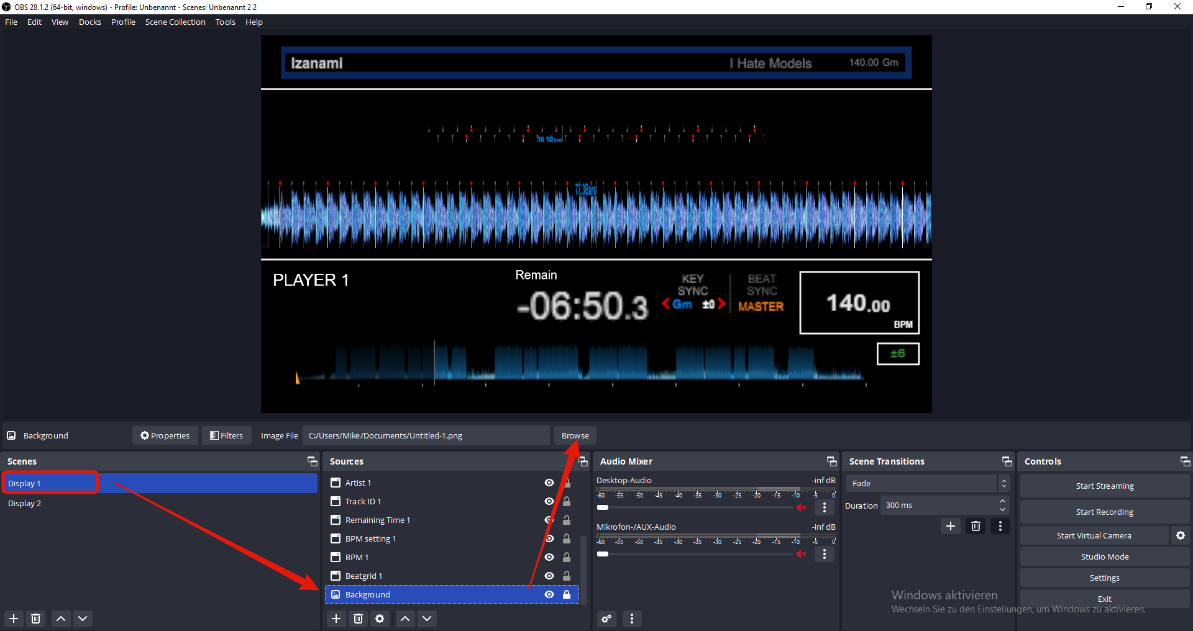1193x631 pixels.
Task: Increase the transition Duration value
Action: (1002, 501)
